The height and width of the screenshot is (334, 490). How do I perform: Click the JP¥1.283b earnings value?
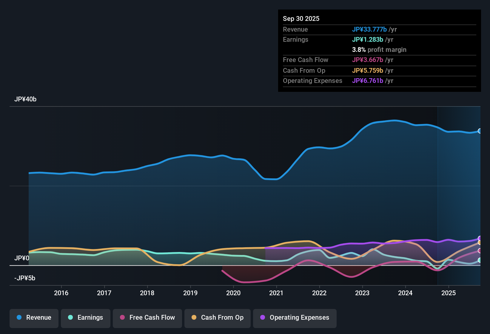[368, 39]
